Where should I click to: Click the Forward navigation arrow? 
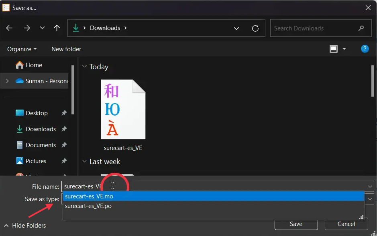click(27, 28)
